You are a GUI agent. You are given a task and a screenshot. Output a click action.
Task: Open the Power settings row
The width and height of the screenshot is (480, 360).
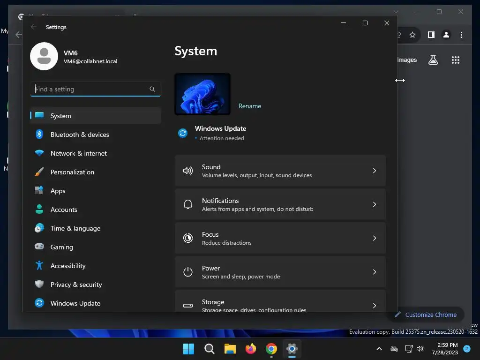280,271
